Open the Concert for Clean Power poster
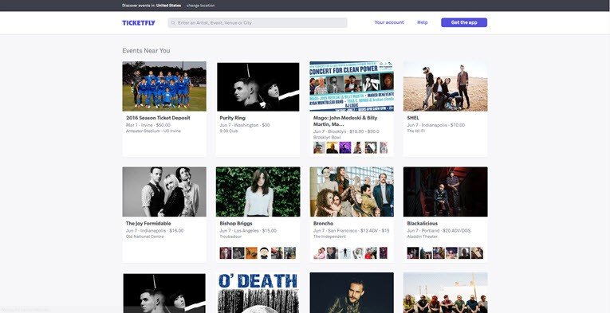The height and width of the screenshot is (313, 610). [352, 86]
